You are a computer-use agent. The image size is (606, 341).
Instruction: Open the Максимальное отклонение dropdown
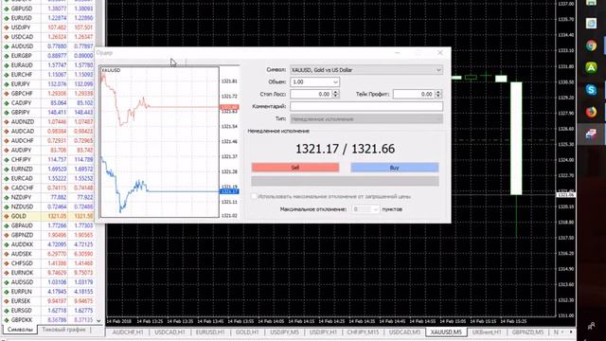365,209
